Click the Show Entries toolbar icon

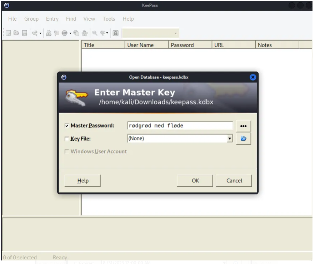(x=102, y=33)
